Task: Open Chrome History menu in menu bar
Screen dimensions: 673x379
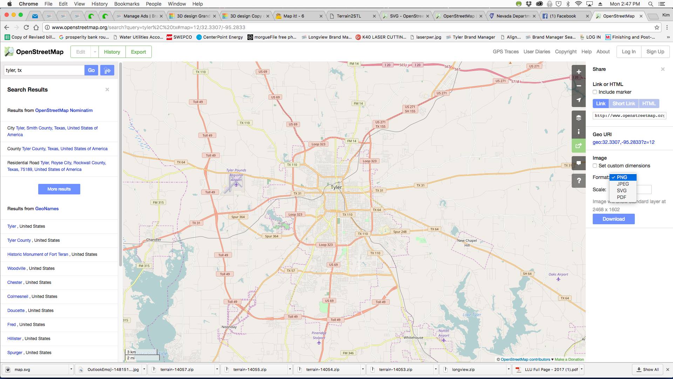Action: coord(100,4)
